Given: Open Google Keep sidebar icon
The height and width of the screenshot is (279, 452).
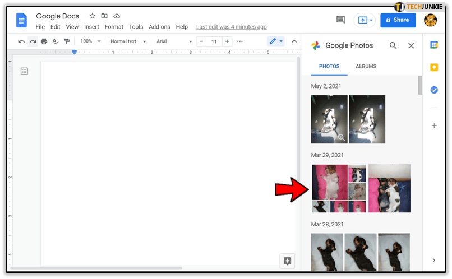Looking at the screenshot, I should [x=433, y=68].
